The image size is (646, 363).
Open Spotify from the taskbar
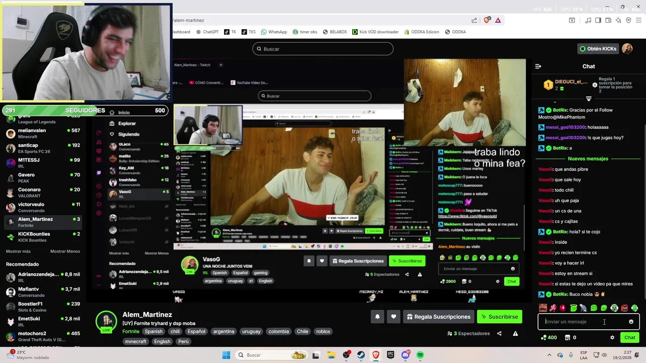tap(420, 355)
